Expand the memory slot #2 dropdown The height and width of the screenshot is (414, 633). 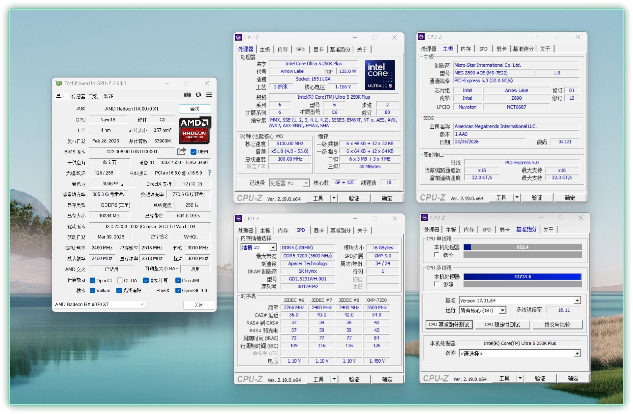(x=273, y=248)
